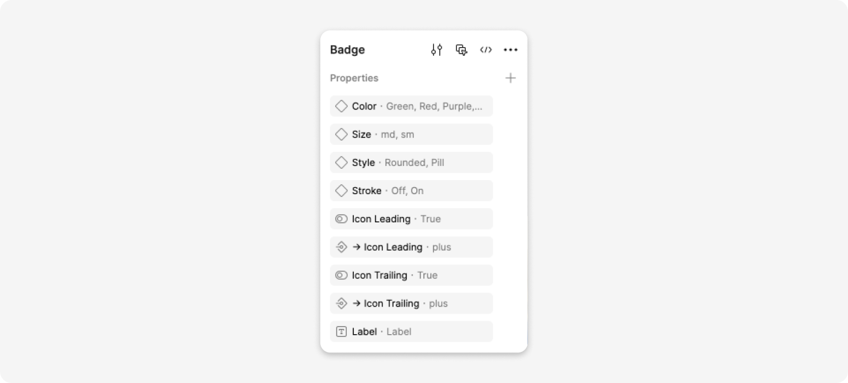Viewport: 848px width, 383px height.
Task: Open the ellipsis overflow menu
Action: [x=510, y=49]
